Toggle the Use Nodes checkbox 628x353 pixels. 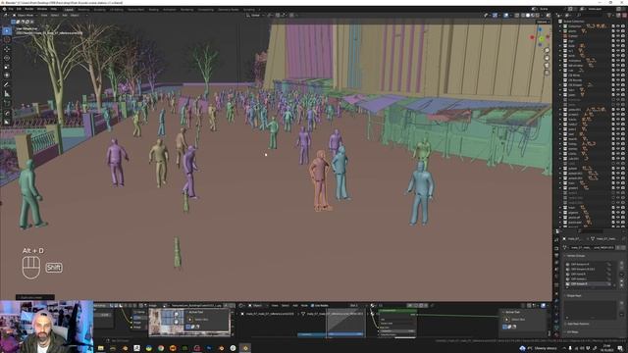pyautogui.click(x=312, y=305)
